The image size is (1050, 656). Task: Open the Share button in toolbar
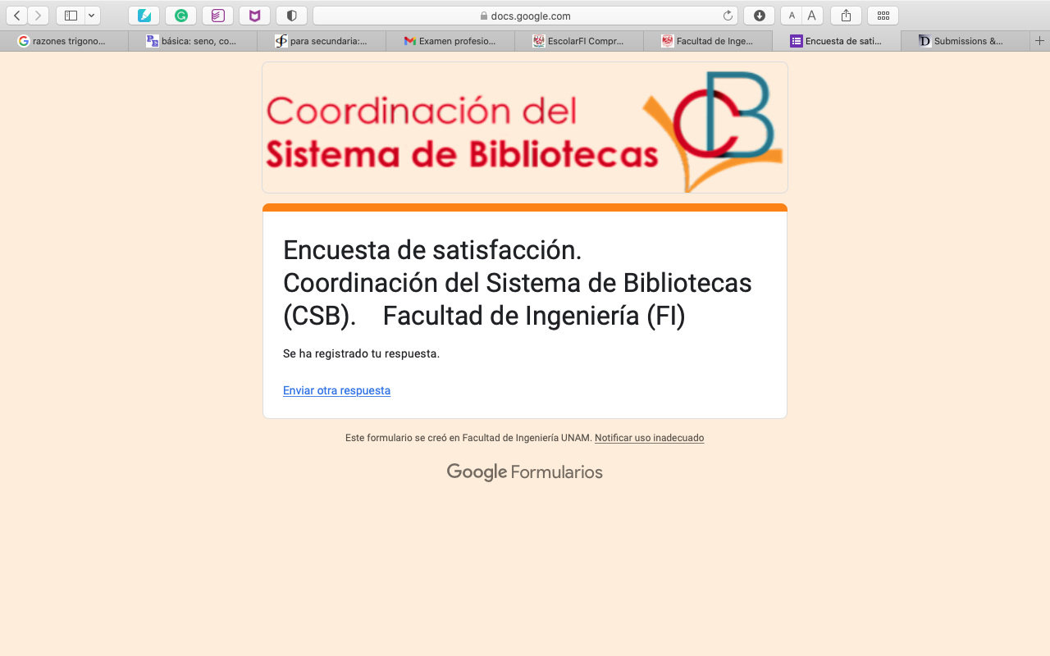tap(846, 16)
